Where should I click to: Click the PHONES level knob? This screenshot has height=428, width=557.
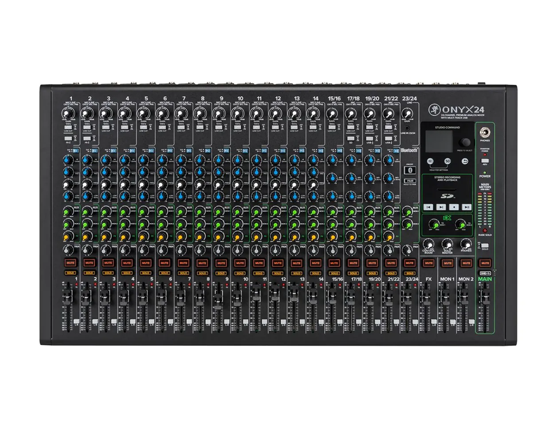tap(466, 245)
